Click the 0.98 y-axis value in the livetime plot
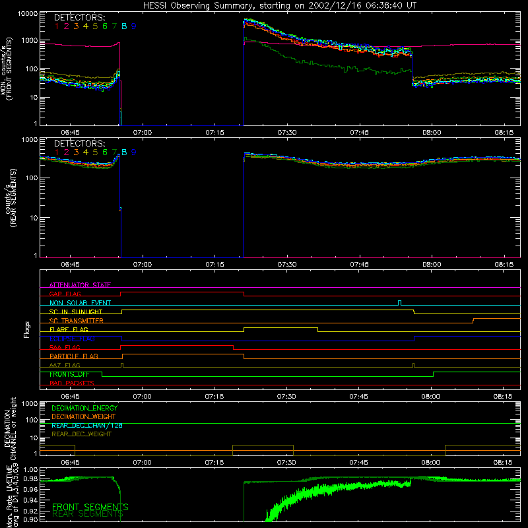The width and height of the screenshot is (528, 528). 31,479
